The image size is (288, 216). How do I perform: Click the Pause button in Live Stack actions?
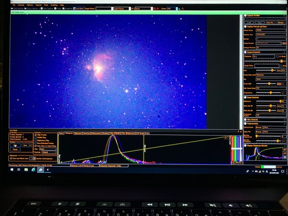15,149
